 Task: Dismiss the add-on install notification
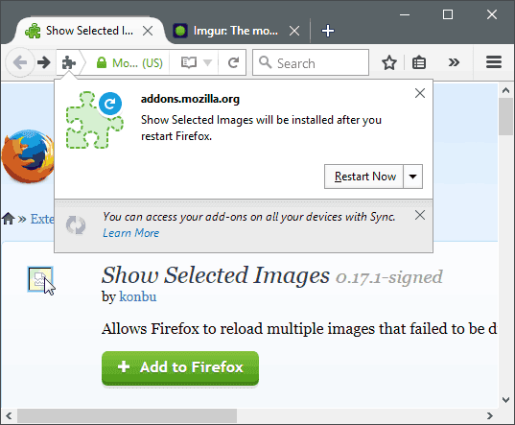pyautogui.click(x=420, y=93)
